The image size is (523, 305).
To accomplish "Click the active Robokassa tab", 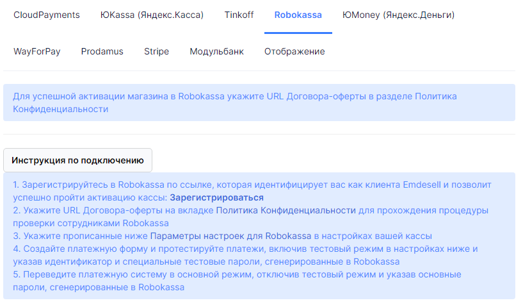I will click(298, 15).
